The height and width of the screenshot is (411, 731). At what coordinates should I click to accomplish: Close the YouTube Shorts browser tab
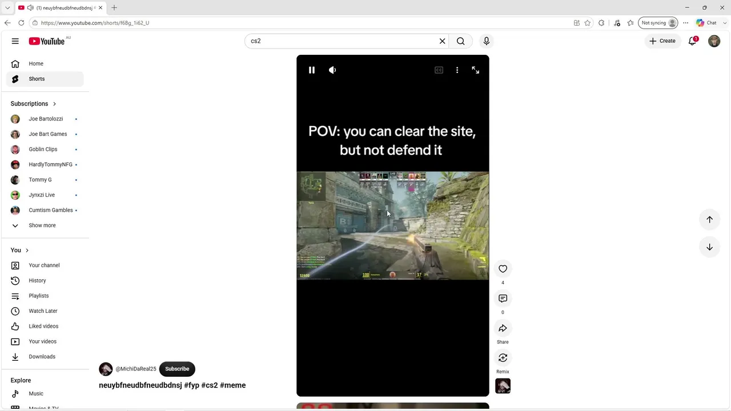pyautogui.click(x=101, y=7)
